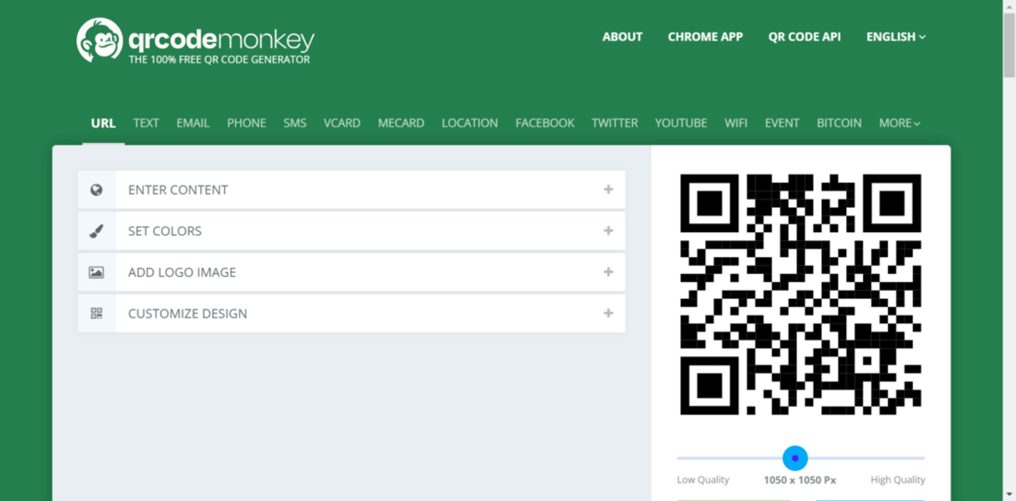The height and width of the screenshot is (501, 1016).
Task: Click the generated QR code preview
Action: (x=801, y=294)
